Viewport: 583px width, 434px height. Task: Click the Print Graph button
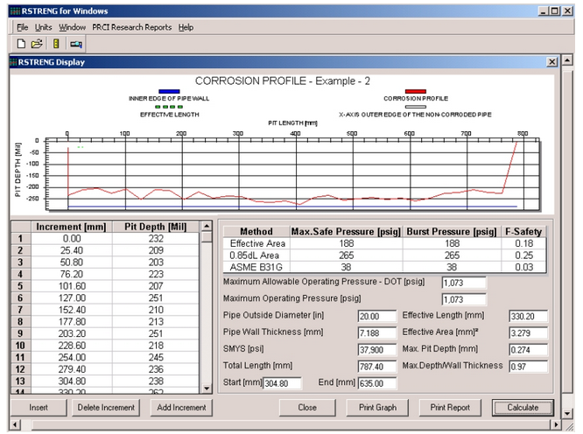(377, 408)
